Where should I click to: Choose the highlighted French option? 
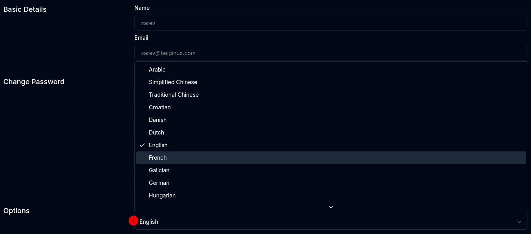click(331, 158)
